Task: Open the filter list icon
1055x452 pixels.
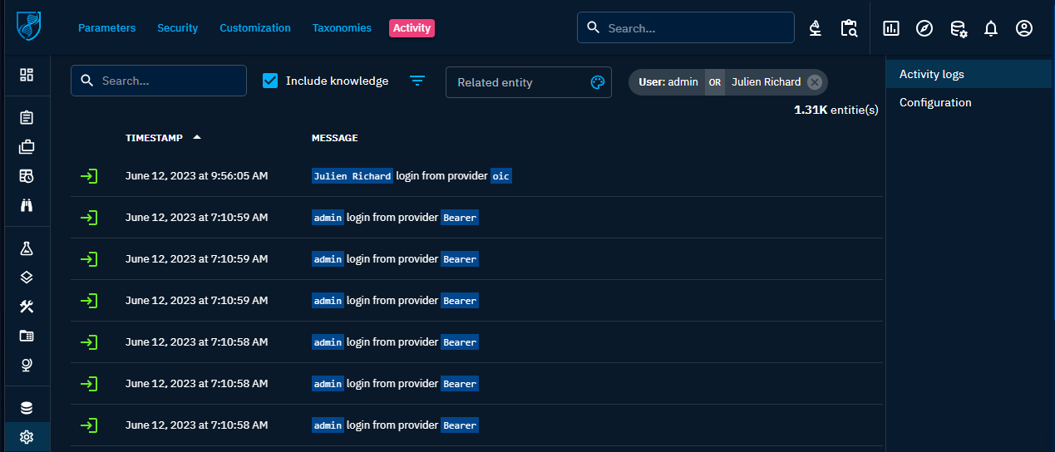Action: click(x=417, y=81)
